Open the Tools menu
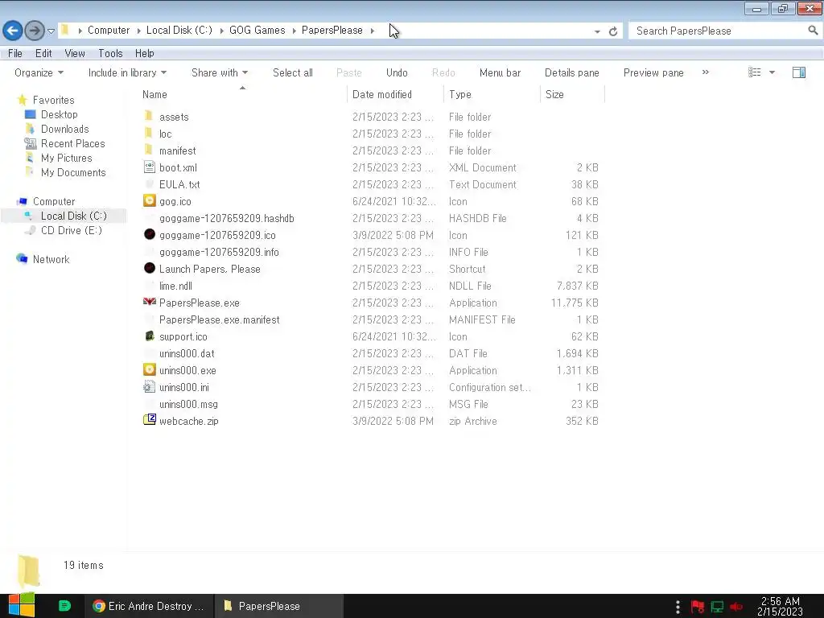This screenshot has height=618, width=824. point(110,53)
